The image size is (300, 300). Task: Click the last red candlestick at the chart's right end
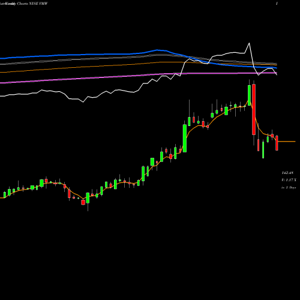[x=277, y=143]
